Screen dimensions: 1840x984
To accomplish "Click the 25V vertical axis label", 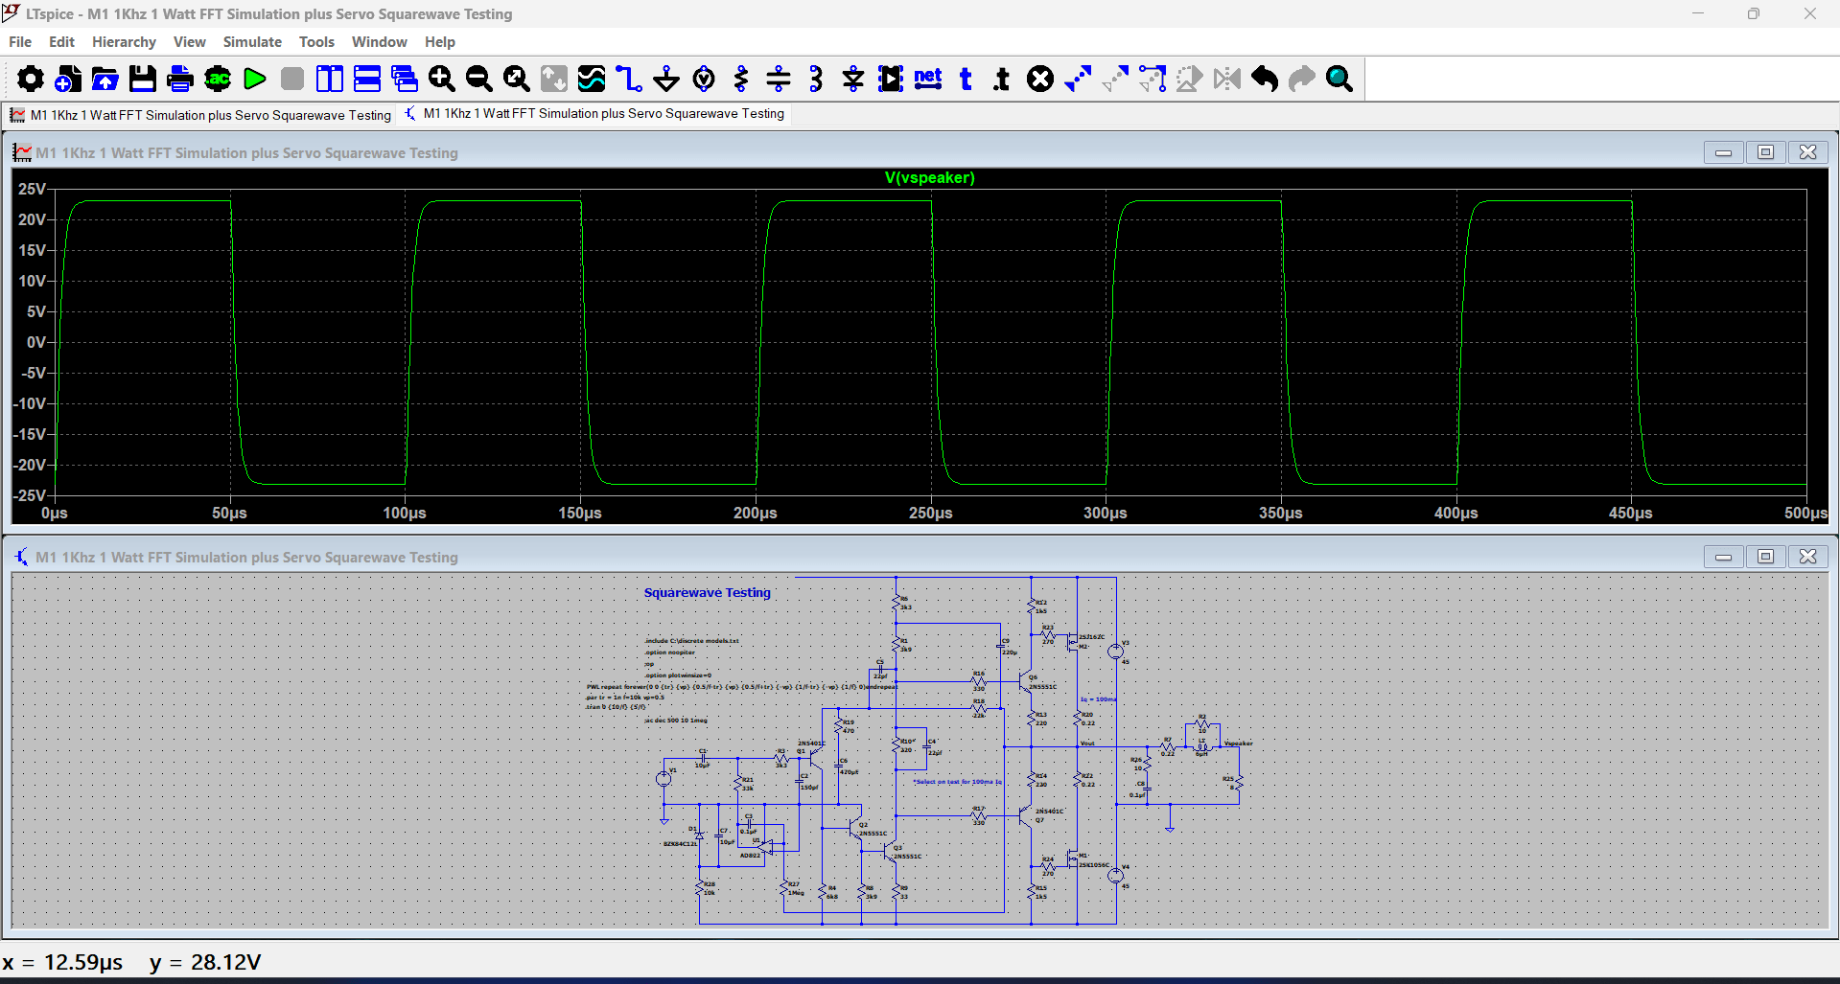I will [x=32, y=189].
